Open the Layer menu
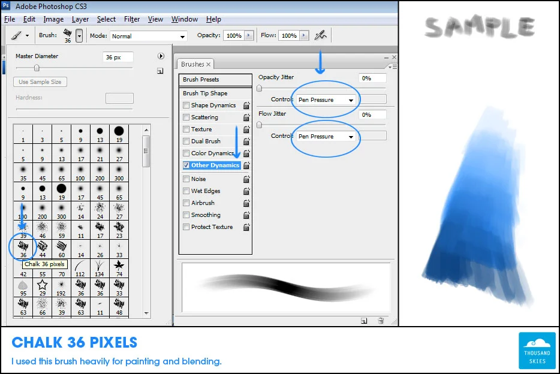Screen dimensions: 560x374 [x=80, y=19]
